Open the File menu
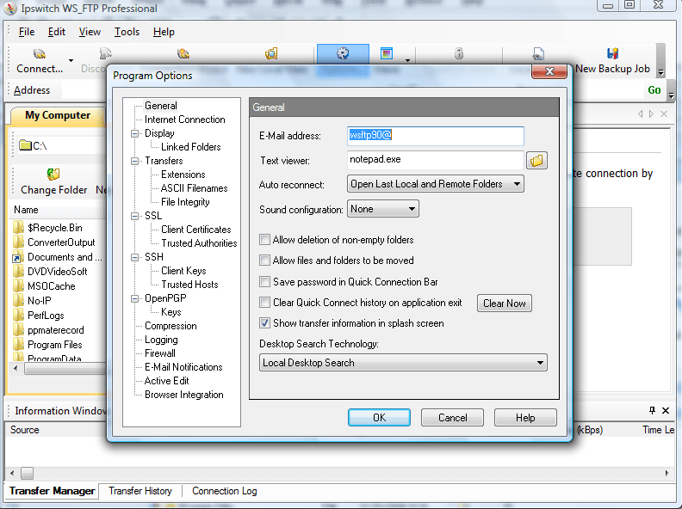This screenshot has height=509, width=682. [27, 32]
